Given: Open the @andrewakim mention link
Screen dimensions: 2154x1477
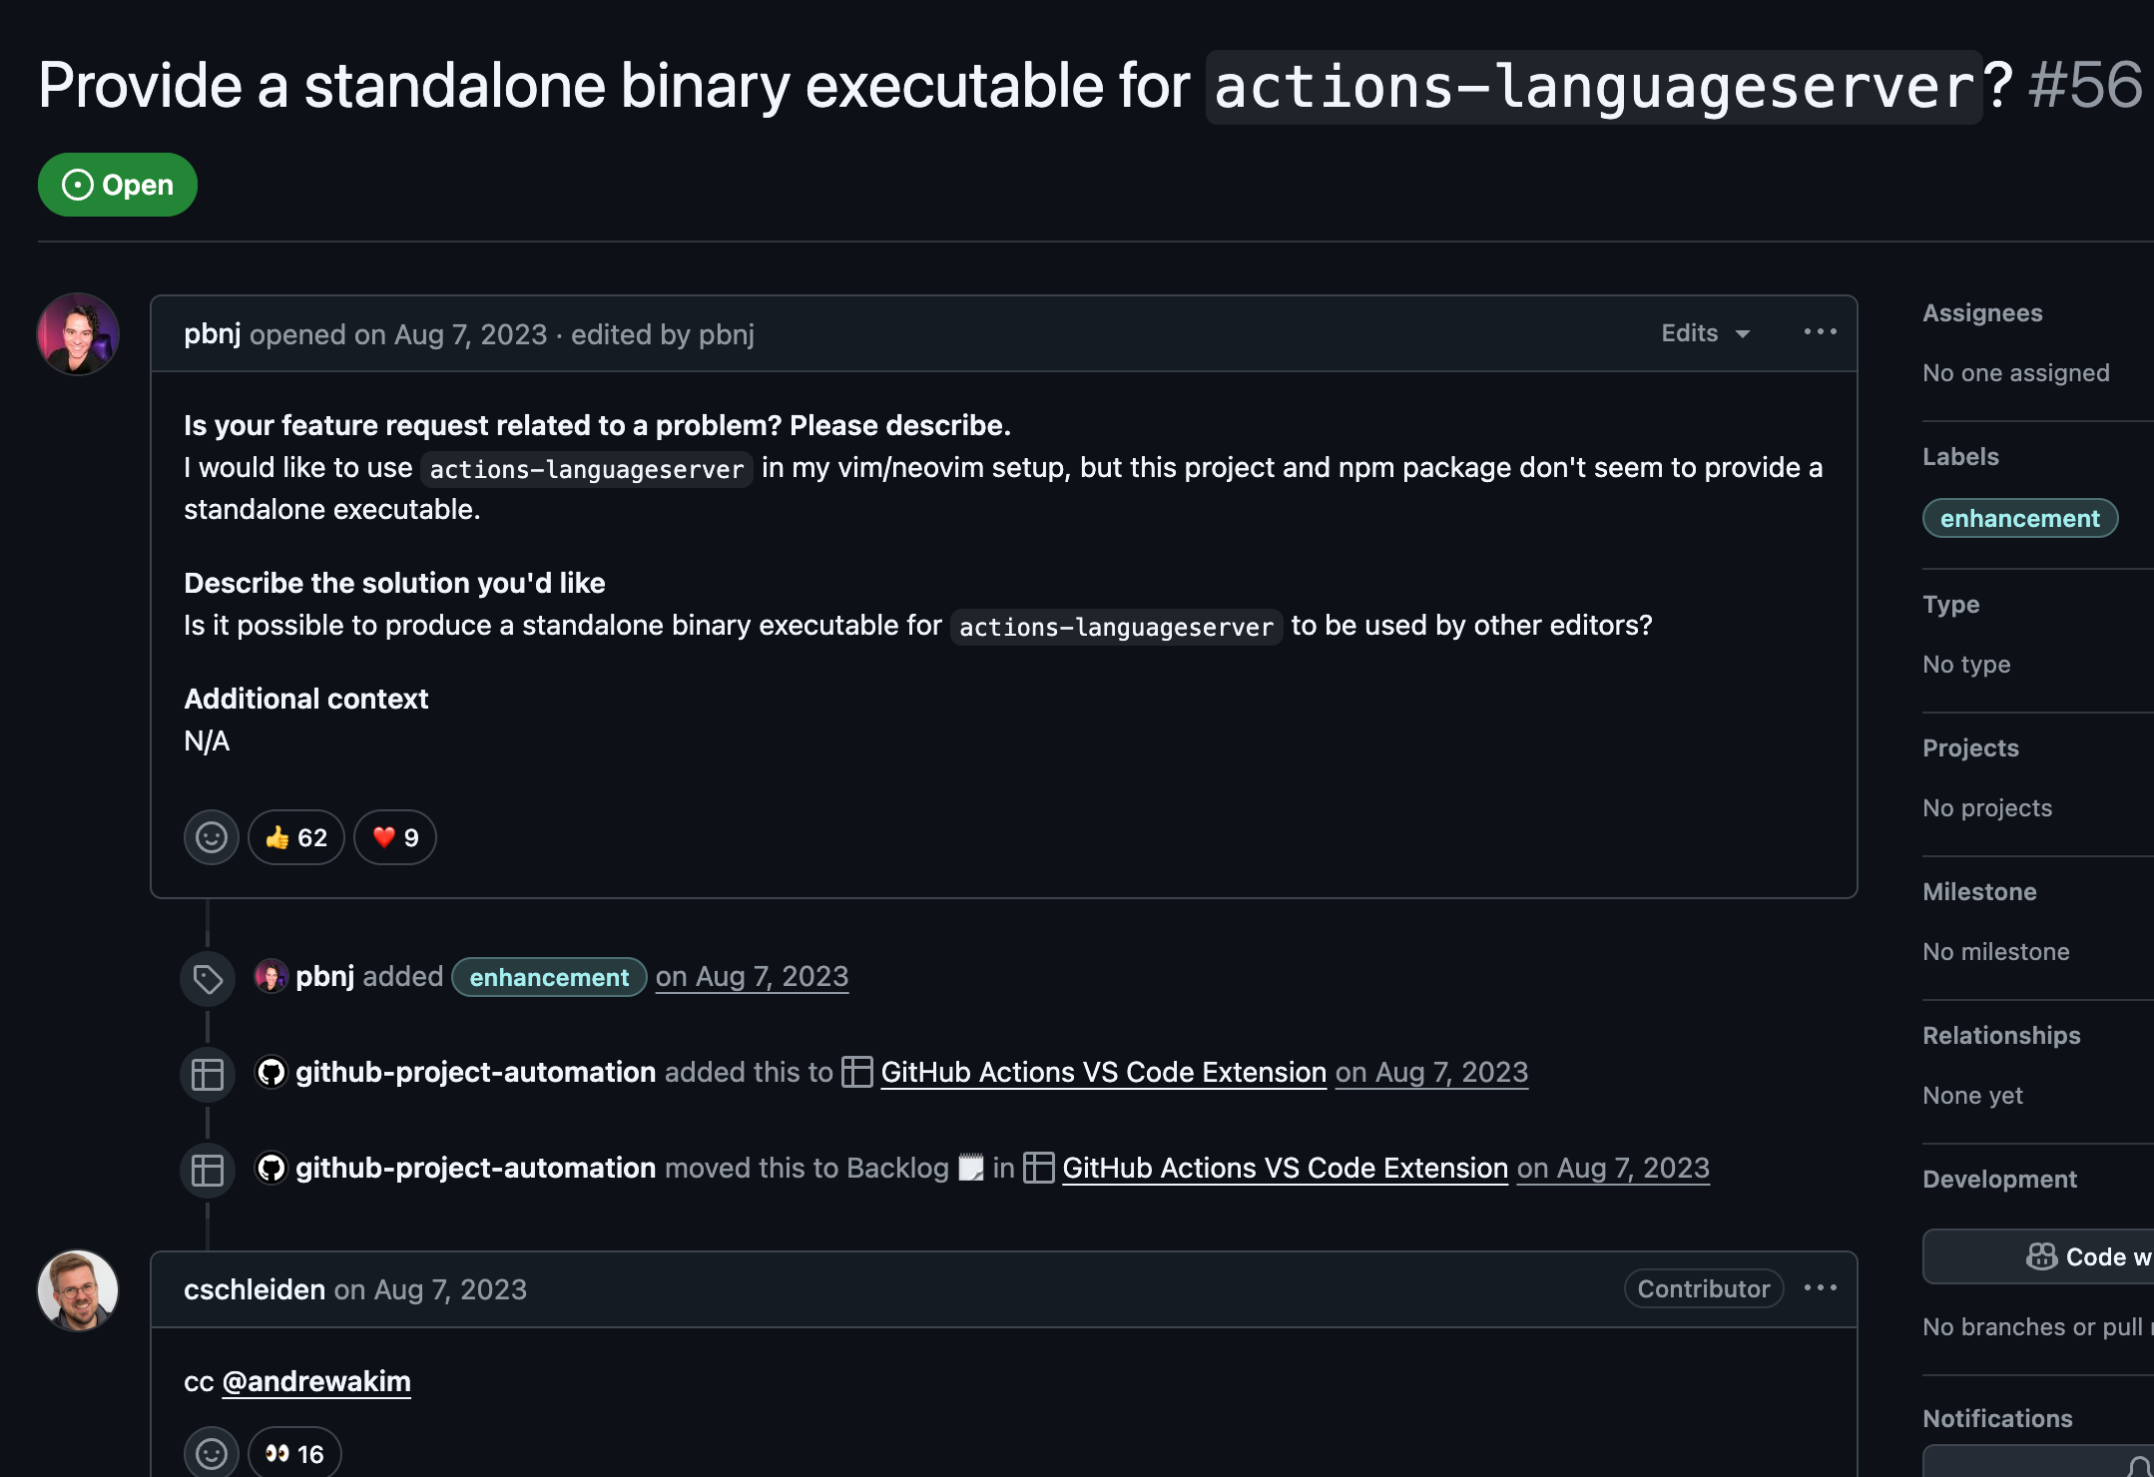Looking at the screenshot, I should [x=316, y=1381].
